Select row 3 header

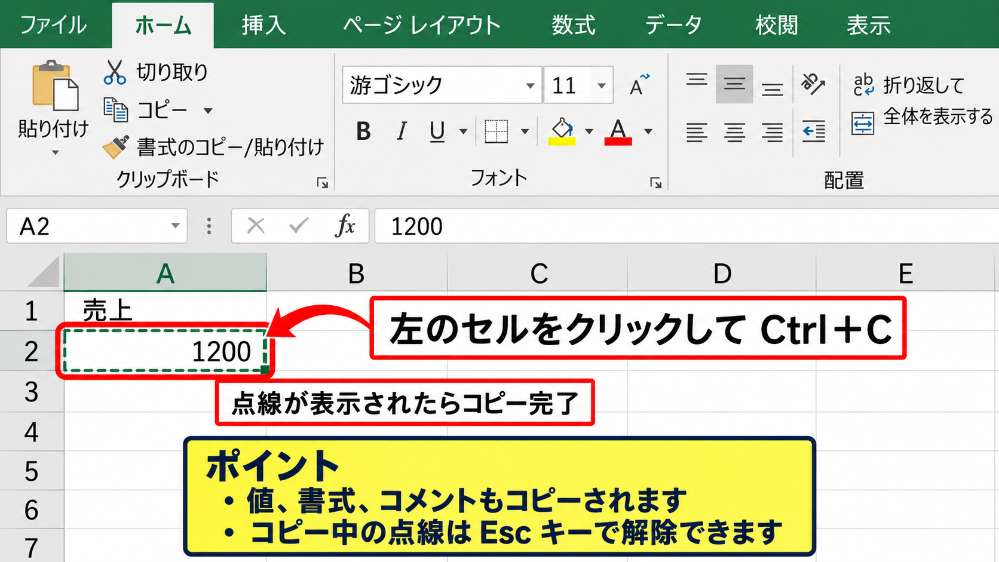pos(32,392)
